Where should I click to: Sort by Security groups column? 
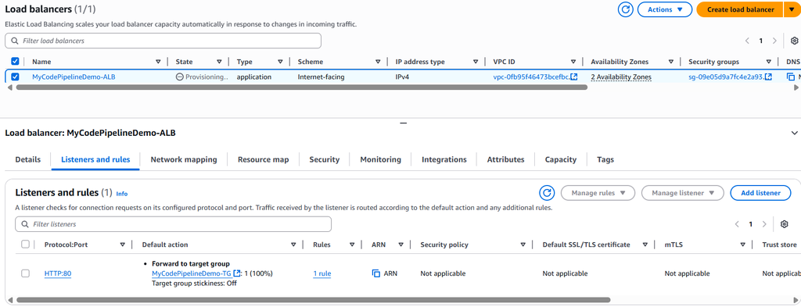(x=768, y=62)
